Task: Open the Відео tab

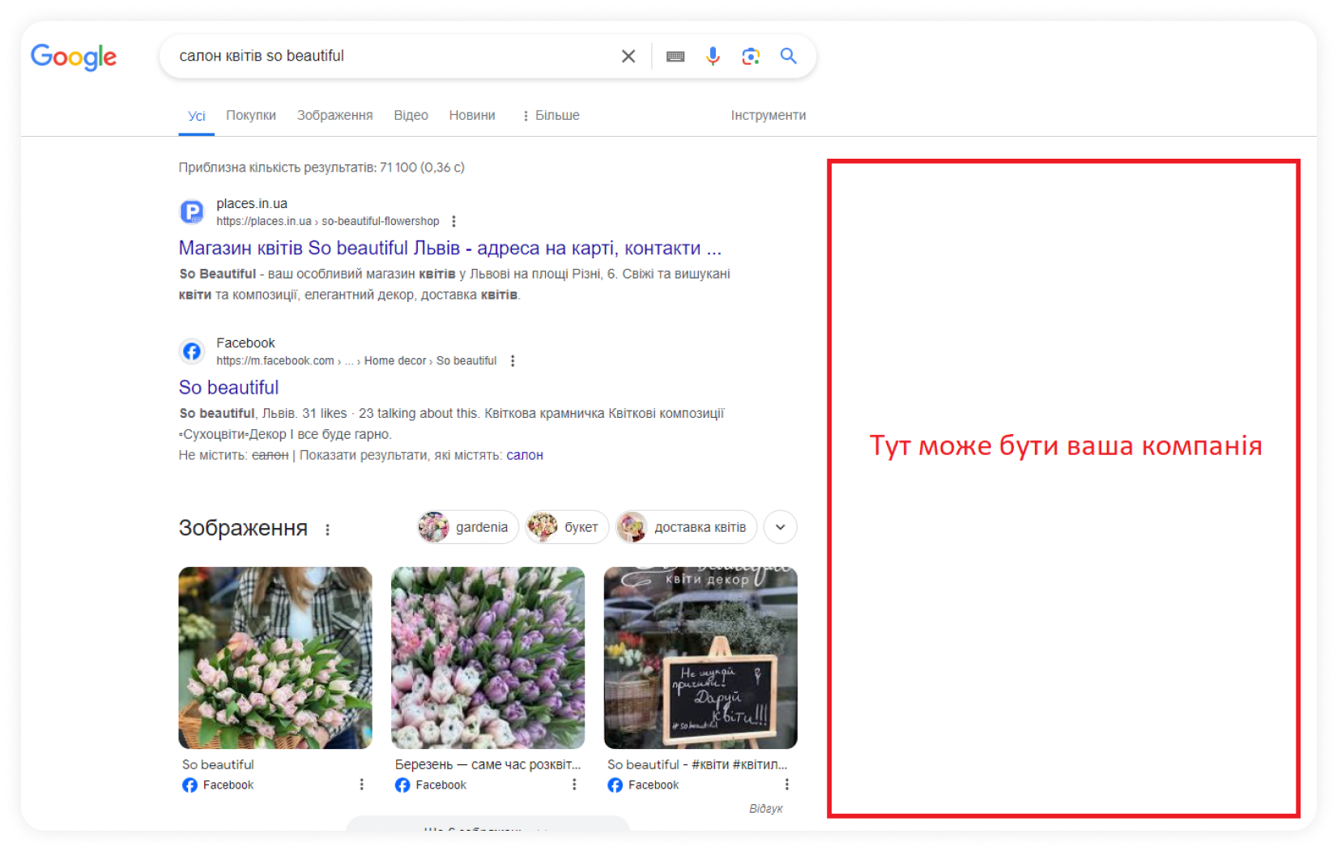Action: point(411,115)
